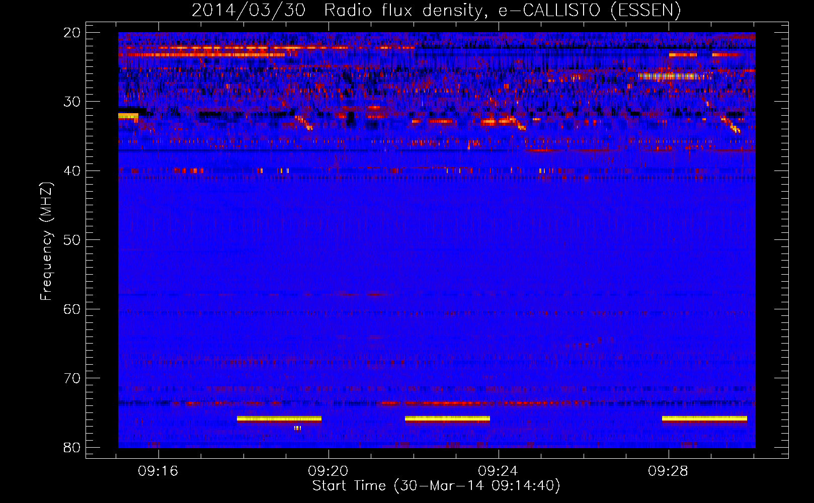
Task: Click the 'Start Time (30-Mar-14 09:14:40)' label
Action: point(436,486)
